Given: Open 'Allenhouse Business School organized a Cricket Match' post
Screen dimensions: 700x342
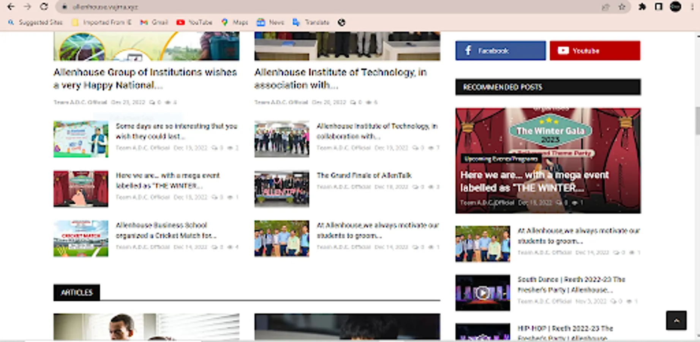Looking at the screenshot, I should coord(166,230).
